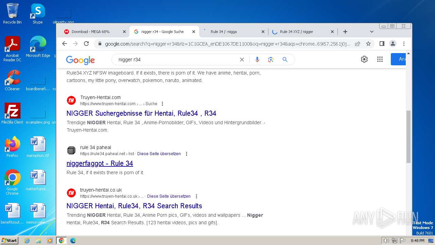The image size is (435, 245).
Task: Reload the current Google page
Action: click(86, 44)
